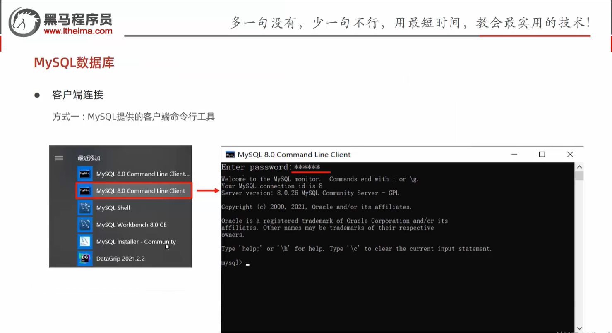The height and width of the screenshot is (333, 612).
Task: Click MySQL 8.0 Command Line Client window title
Action: [x=294, y=155]
